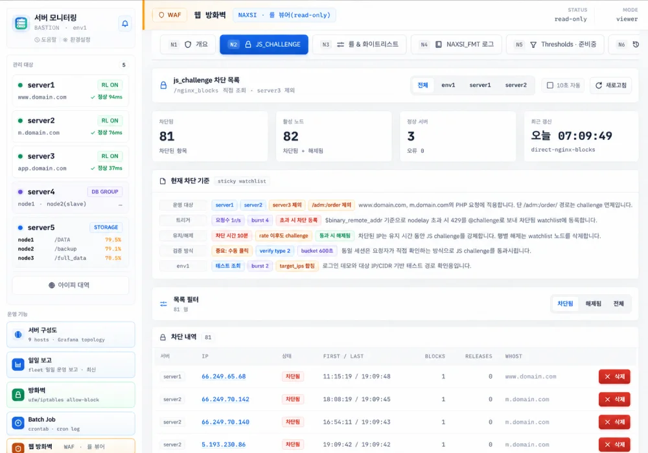648x453 pixels.
Task: Open 일일 보고 fleet report
Action: (x=71, y=365)
